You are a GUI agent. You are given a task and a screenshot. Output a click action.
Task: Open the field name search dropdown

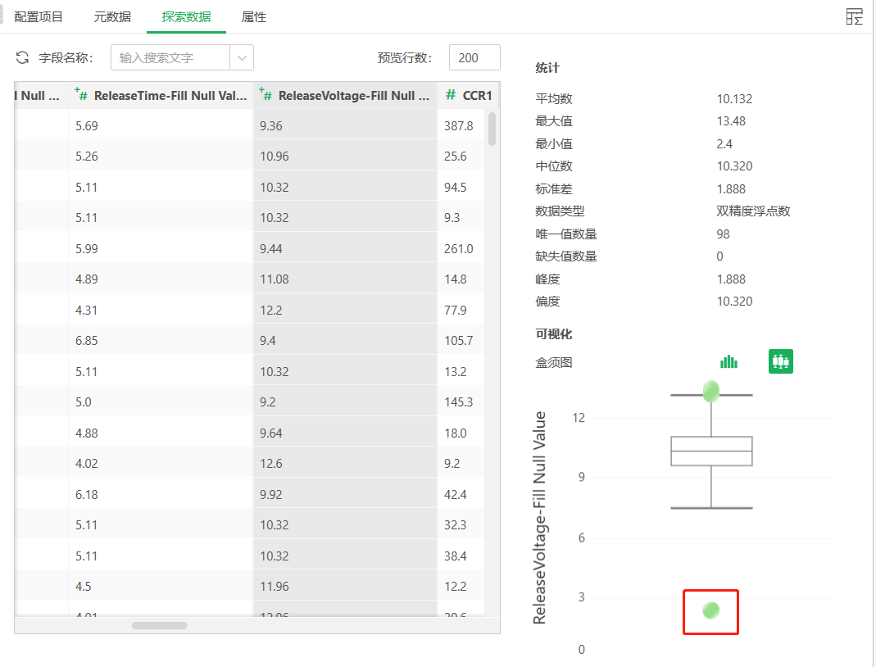243,57
